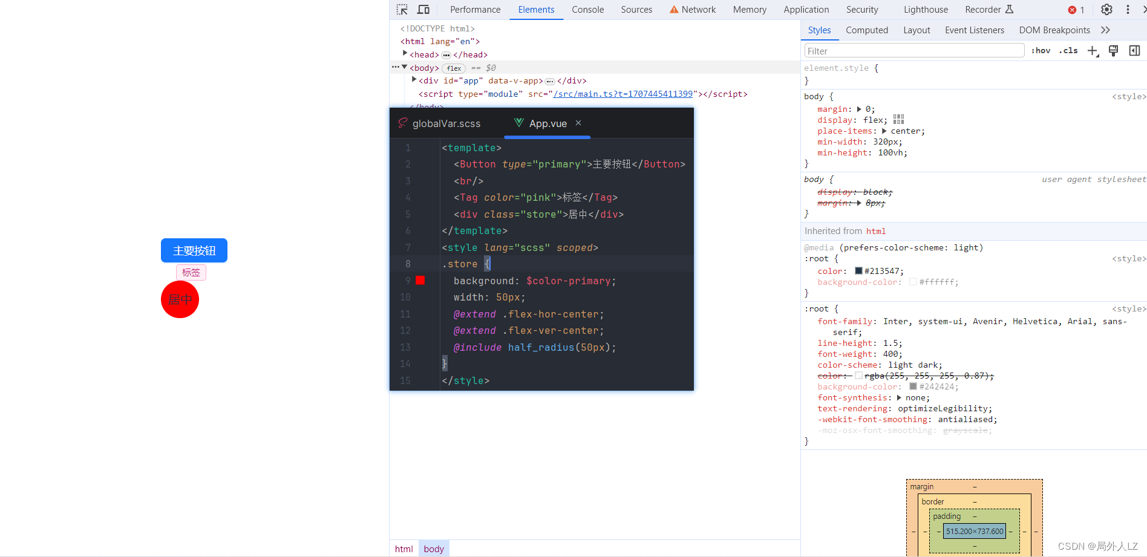The height and width of the screenshot is (557, 1147).
Task: Click min-height 100vh value
Action: [890, 153]
